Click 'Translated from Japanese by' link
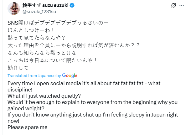The height and width of the screenshot is (135, 191). (34, 76)
